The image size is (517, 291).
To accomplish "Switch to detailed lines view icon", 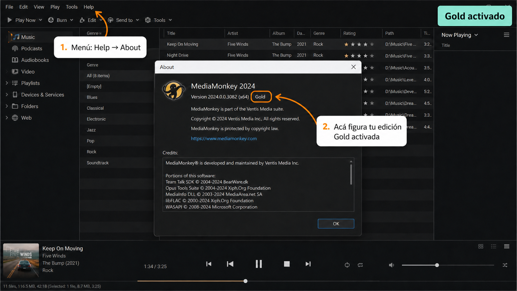I will click(506, 246).
